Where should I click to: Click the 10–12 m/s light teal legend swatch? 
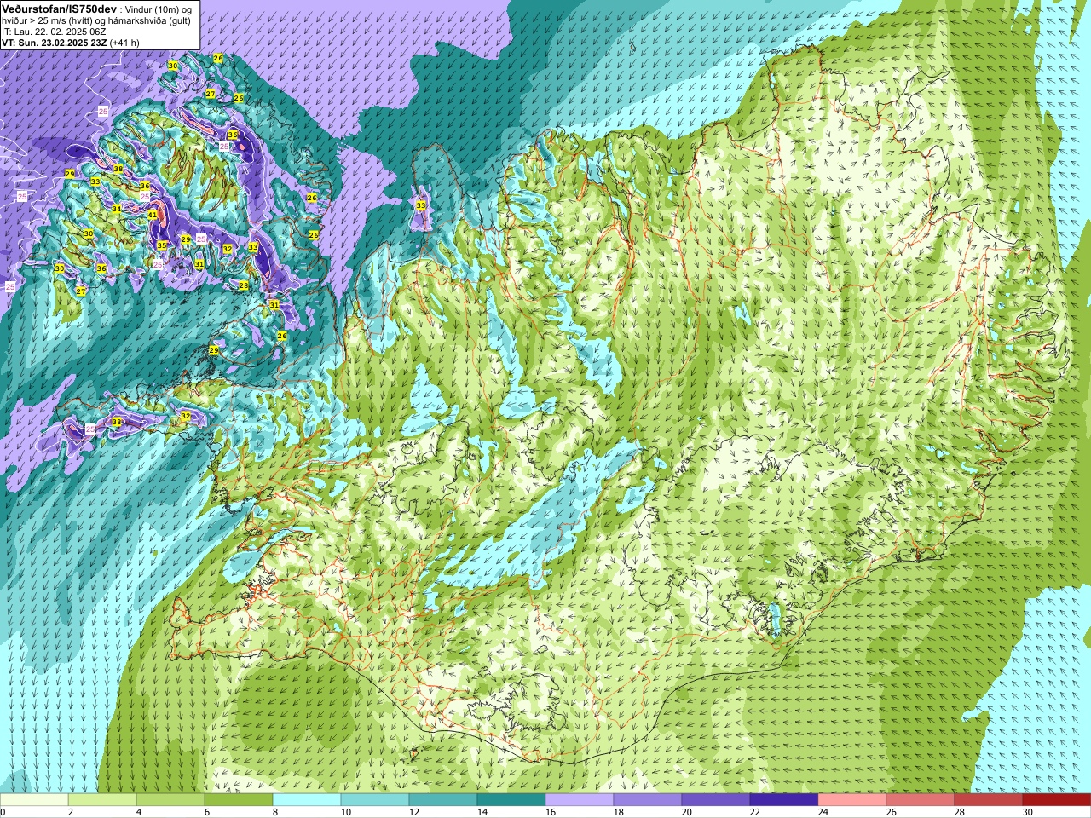coord(375,800)
